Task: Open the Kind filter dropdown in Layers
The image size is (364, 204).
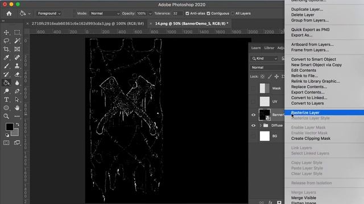Action: tap(264, 58)
